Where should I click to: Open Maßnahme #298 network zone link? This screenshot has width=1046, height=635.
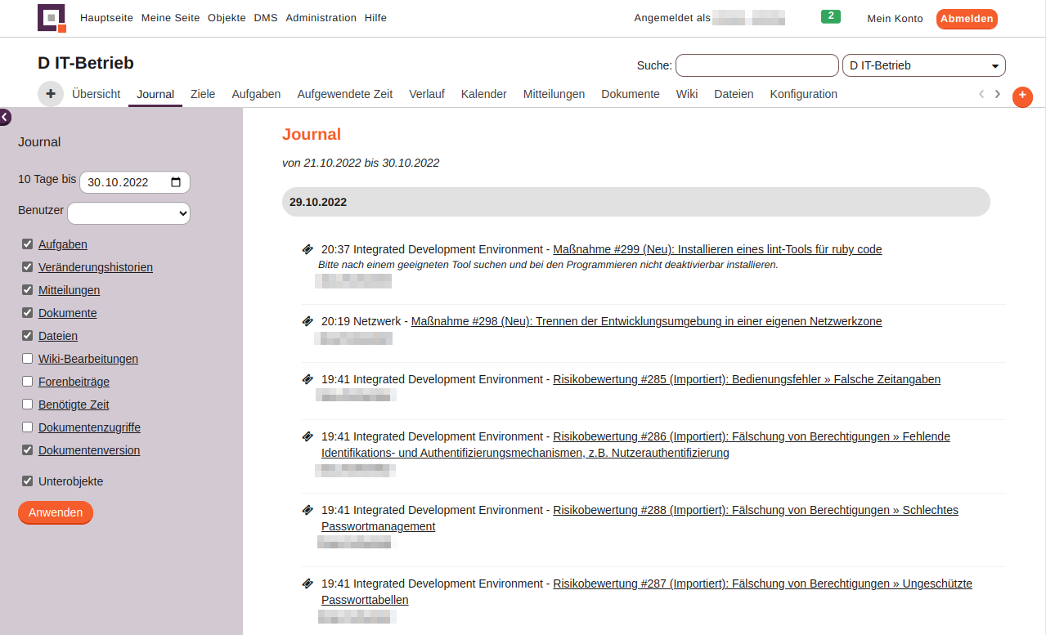[646, 321]
